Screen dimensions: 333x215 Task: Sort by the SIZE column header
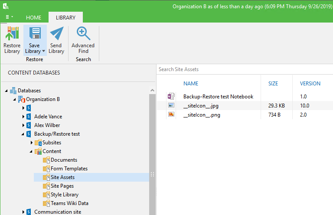tap(273, 83)
